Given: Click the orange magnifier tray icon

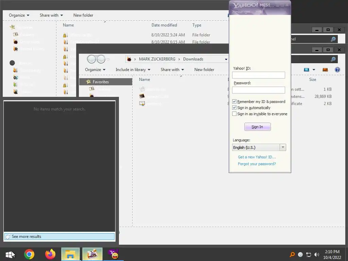Looking at the screenshot, I should click(292, 254).
